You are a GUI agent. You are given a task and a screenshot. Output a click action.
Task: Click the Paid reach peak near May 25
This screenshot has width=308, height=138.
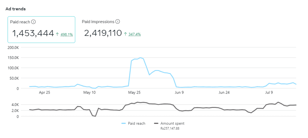pos(140,57)
